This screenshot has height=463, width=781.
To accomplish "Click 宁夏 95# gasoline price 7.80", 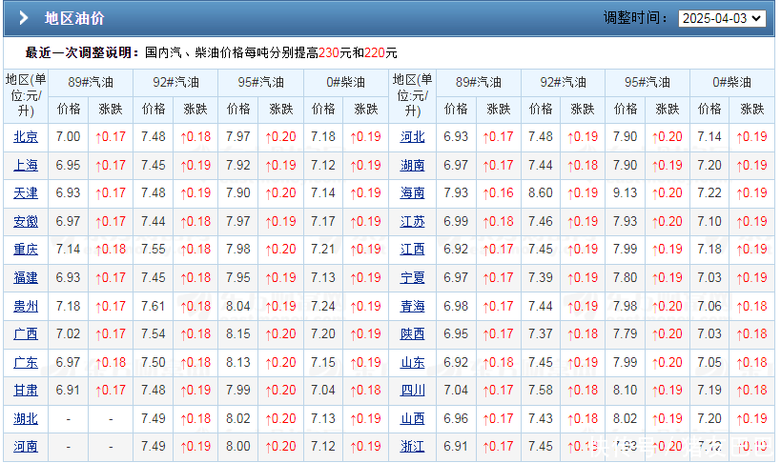I will 626,278.
